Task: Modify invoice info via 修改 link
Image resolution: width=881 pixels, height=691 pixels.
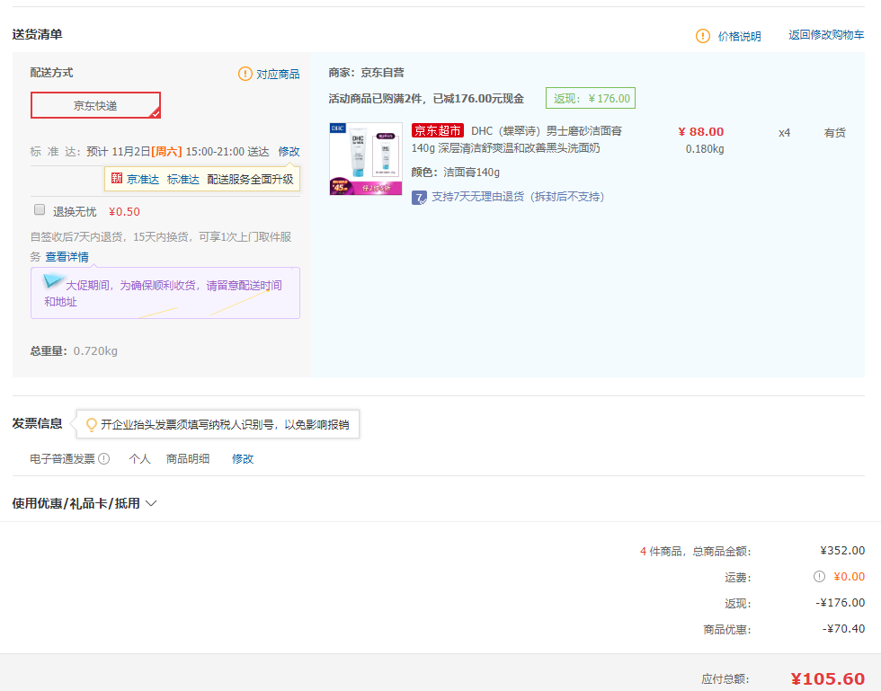Action: [x=243, y=459]
